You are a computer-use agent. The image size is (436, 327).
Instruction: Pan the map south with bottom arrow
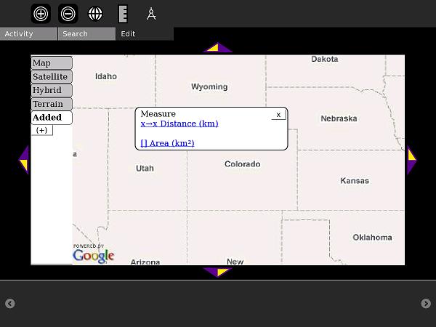click(x=217, y=272)
